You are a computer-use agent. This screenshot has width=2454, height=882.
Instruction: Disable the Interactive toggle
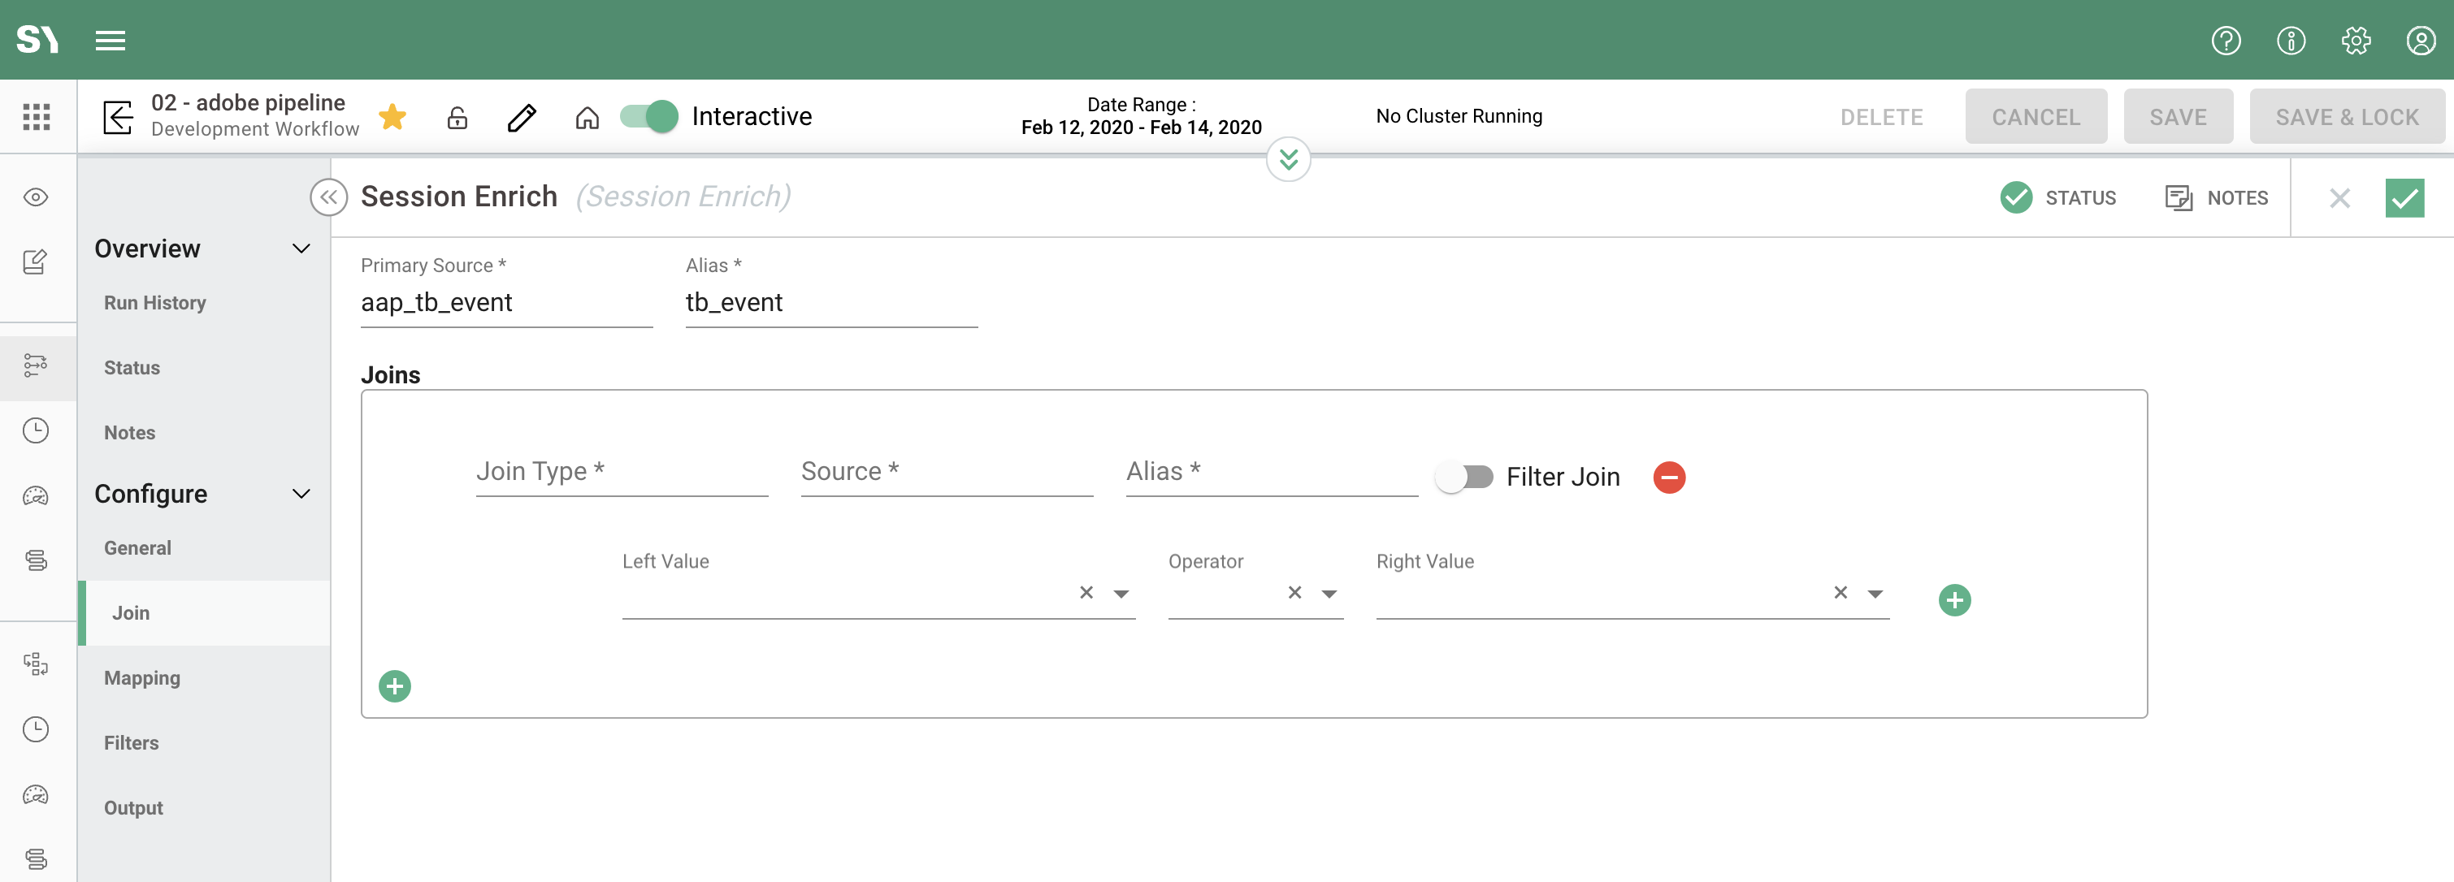[x=647, y=116]
